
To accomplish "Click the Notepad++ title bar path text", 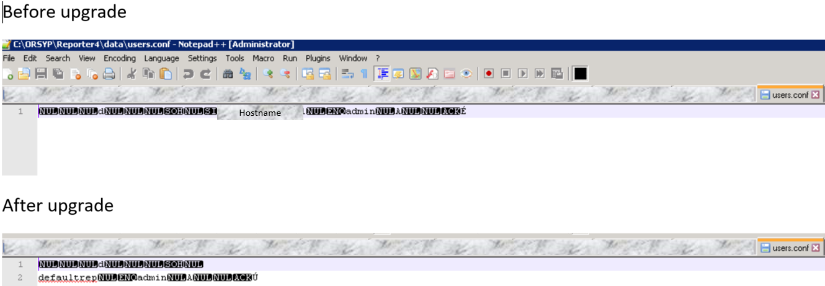I will tap(153, 45).
